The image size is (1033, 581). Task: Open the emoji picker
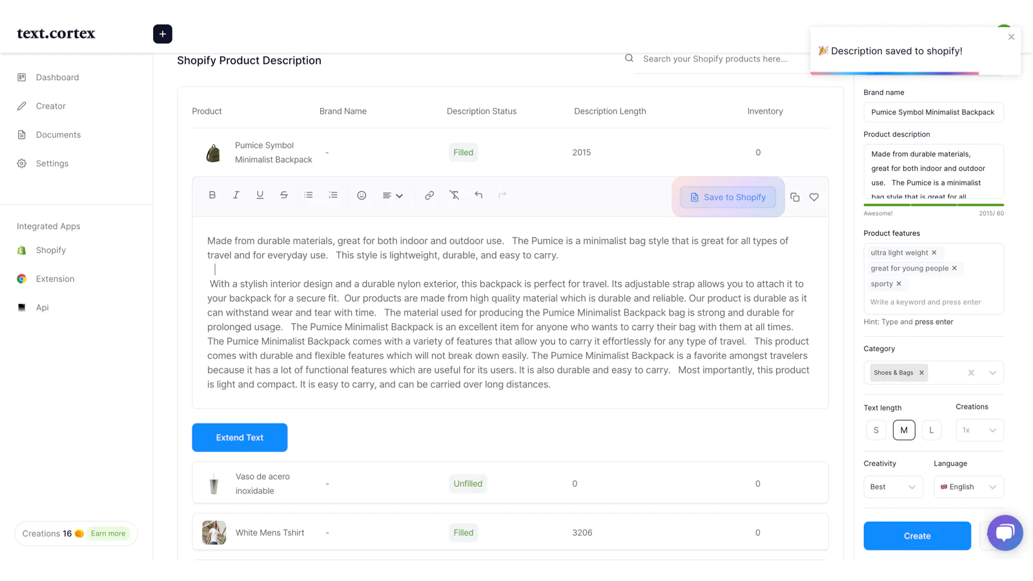(x=362, y=196)
